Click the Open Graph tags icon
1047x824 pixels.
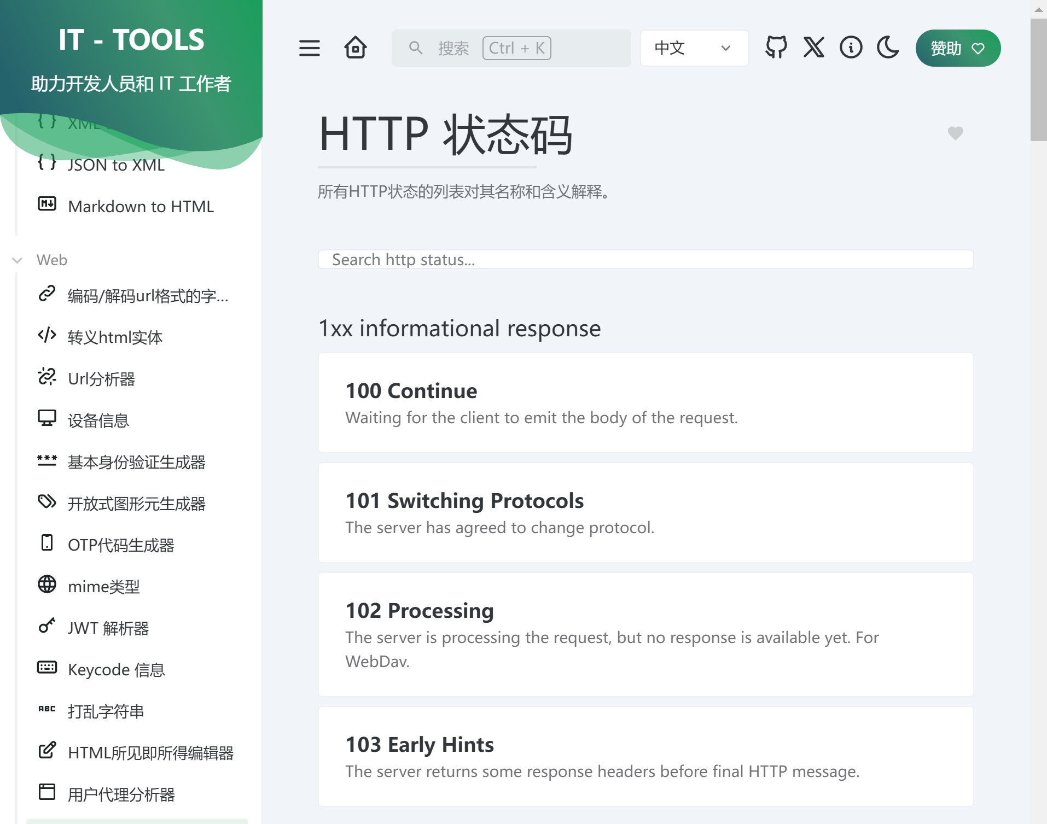(47, 501)
